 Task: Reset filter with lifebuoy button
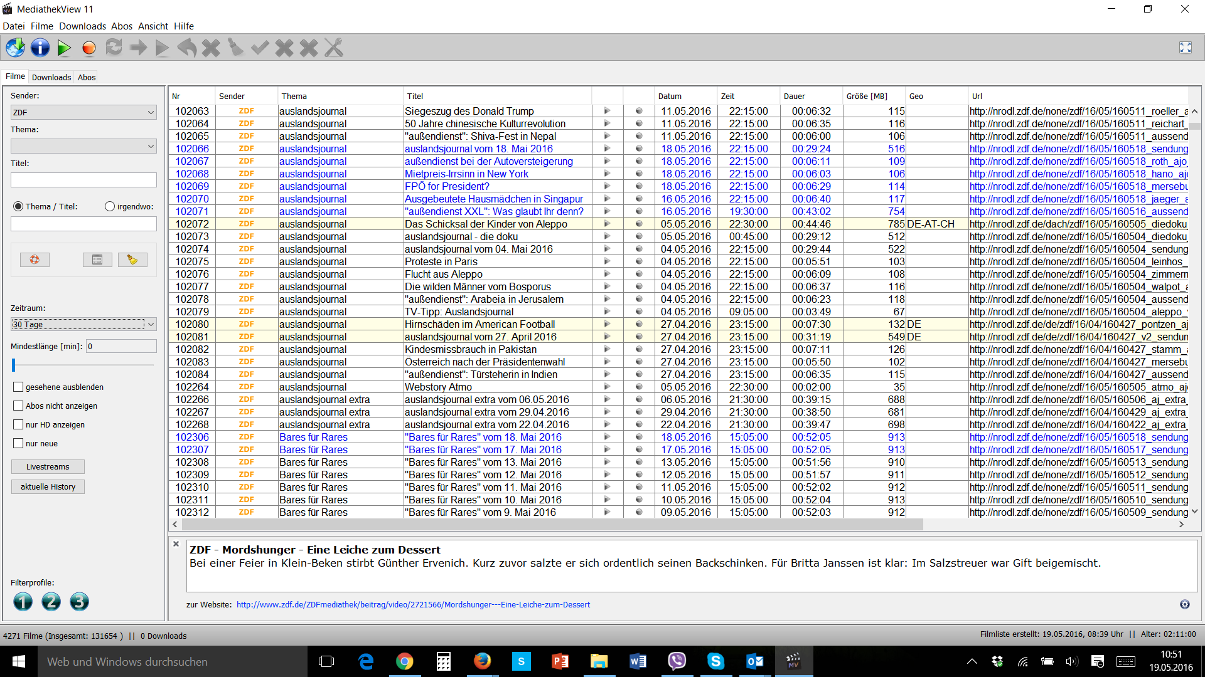tap(35, 260)
